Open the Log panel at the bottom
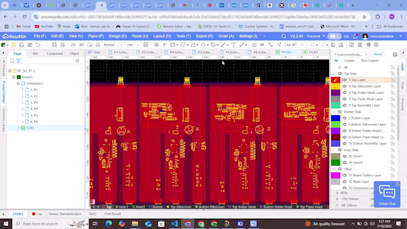Viewport: 407px width, 229px height. pyautogui.click(x=37, y=214)
